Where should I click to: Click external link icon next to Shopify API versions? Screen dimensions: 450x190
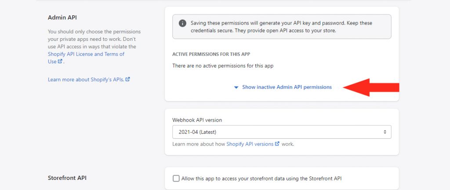[277, 144]
